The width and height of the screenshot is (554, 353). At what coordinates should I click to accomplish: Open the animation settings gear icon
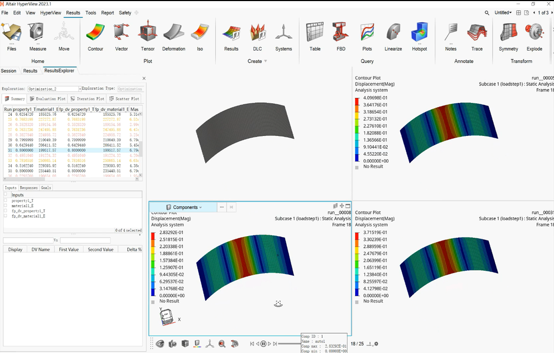click(x=376, y=344)
